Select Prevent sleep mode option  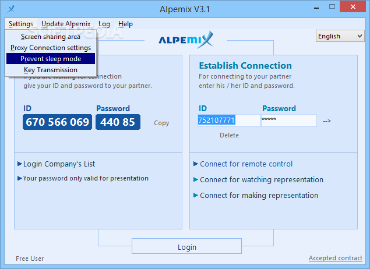coord(51,59)
